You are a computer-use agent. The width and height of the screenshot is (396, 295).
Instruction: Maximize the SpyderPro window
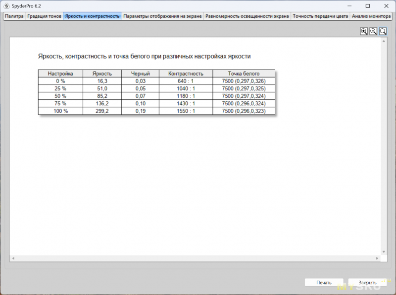(x=367, y=6)
